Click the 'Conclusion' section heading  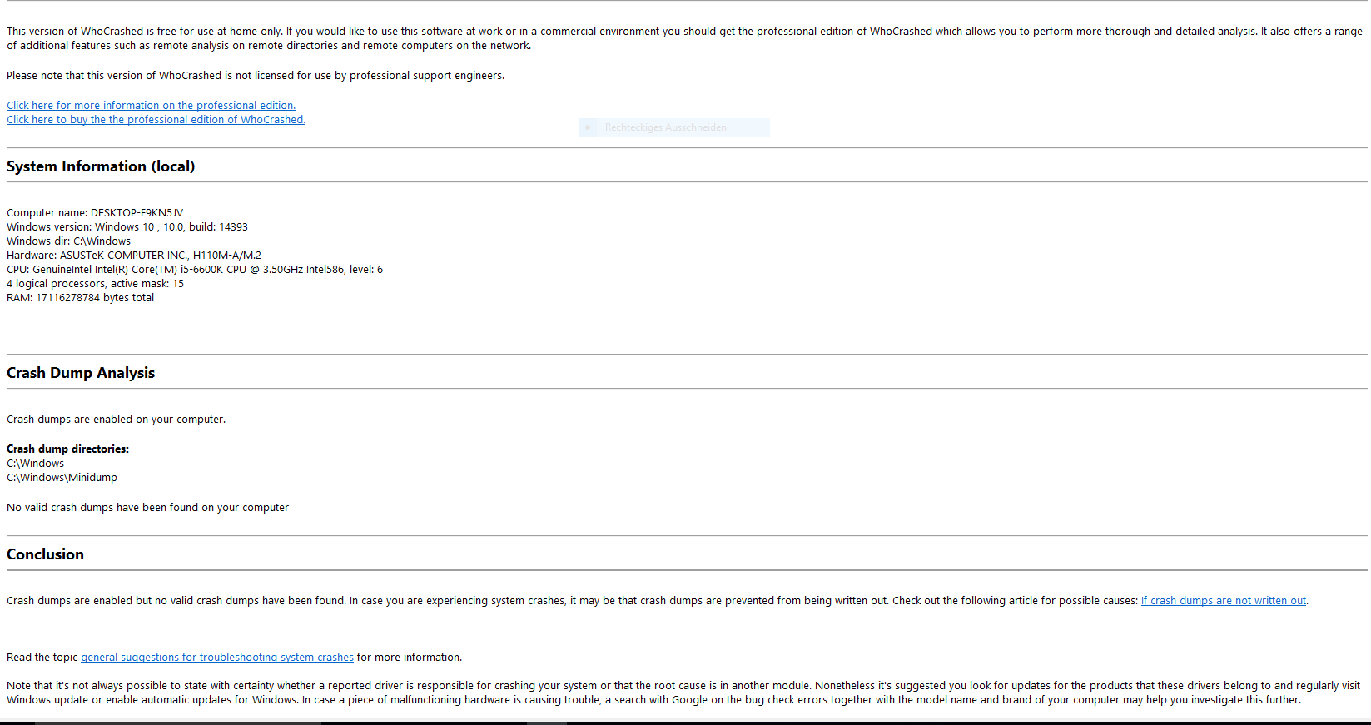click(45, 554)
